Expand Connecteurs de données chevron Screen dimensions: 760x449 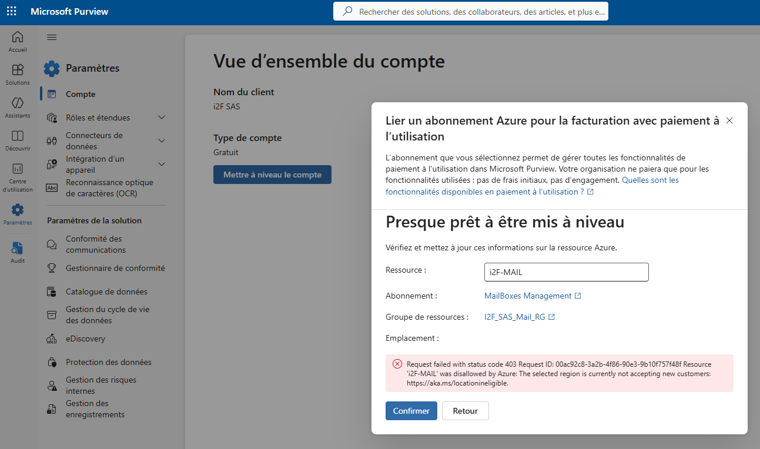click(162, 141)
